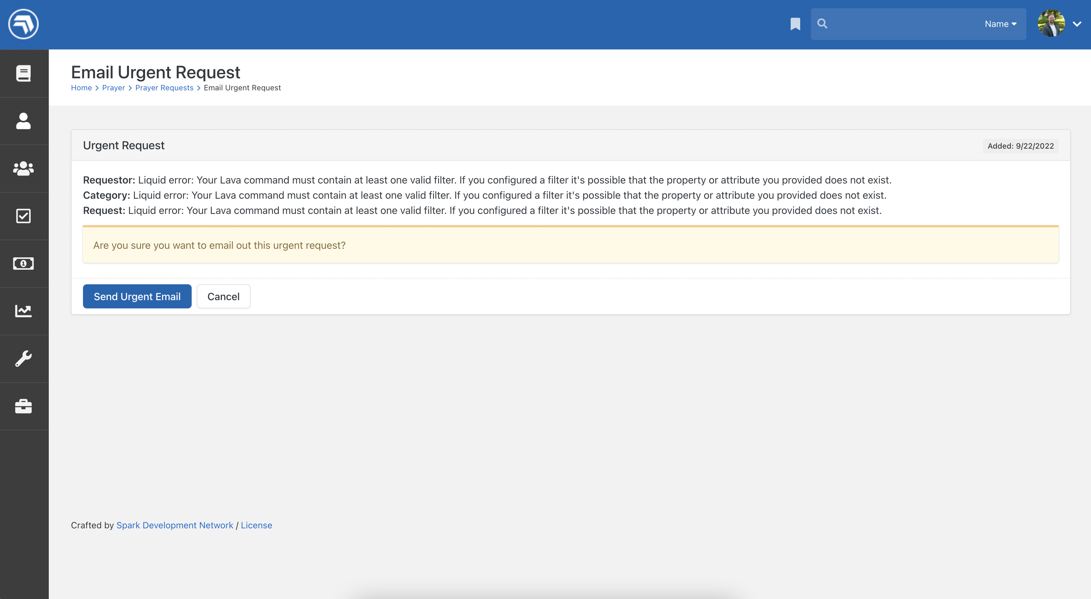Click the user avatar photo
The width and height of the screenshot is (1091, 599).
click(x=1051, y=23)
